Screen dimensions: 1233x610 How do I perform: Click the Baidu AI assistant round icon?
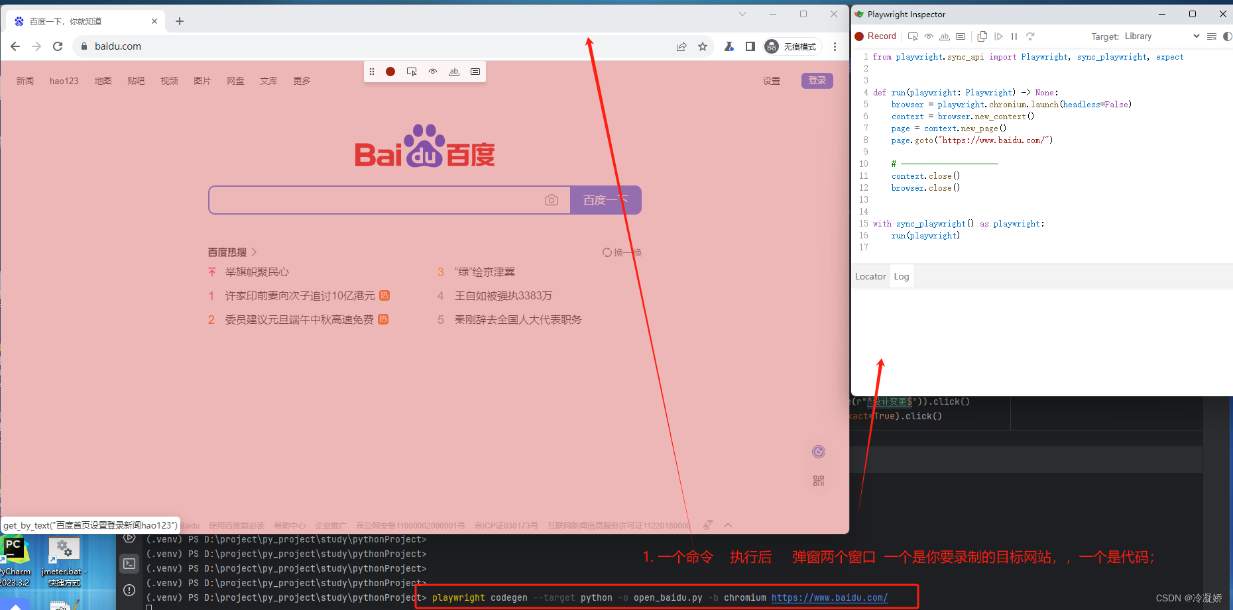click(819, 452)
